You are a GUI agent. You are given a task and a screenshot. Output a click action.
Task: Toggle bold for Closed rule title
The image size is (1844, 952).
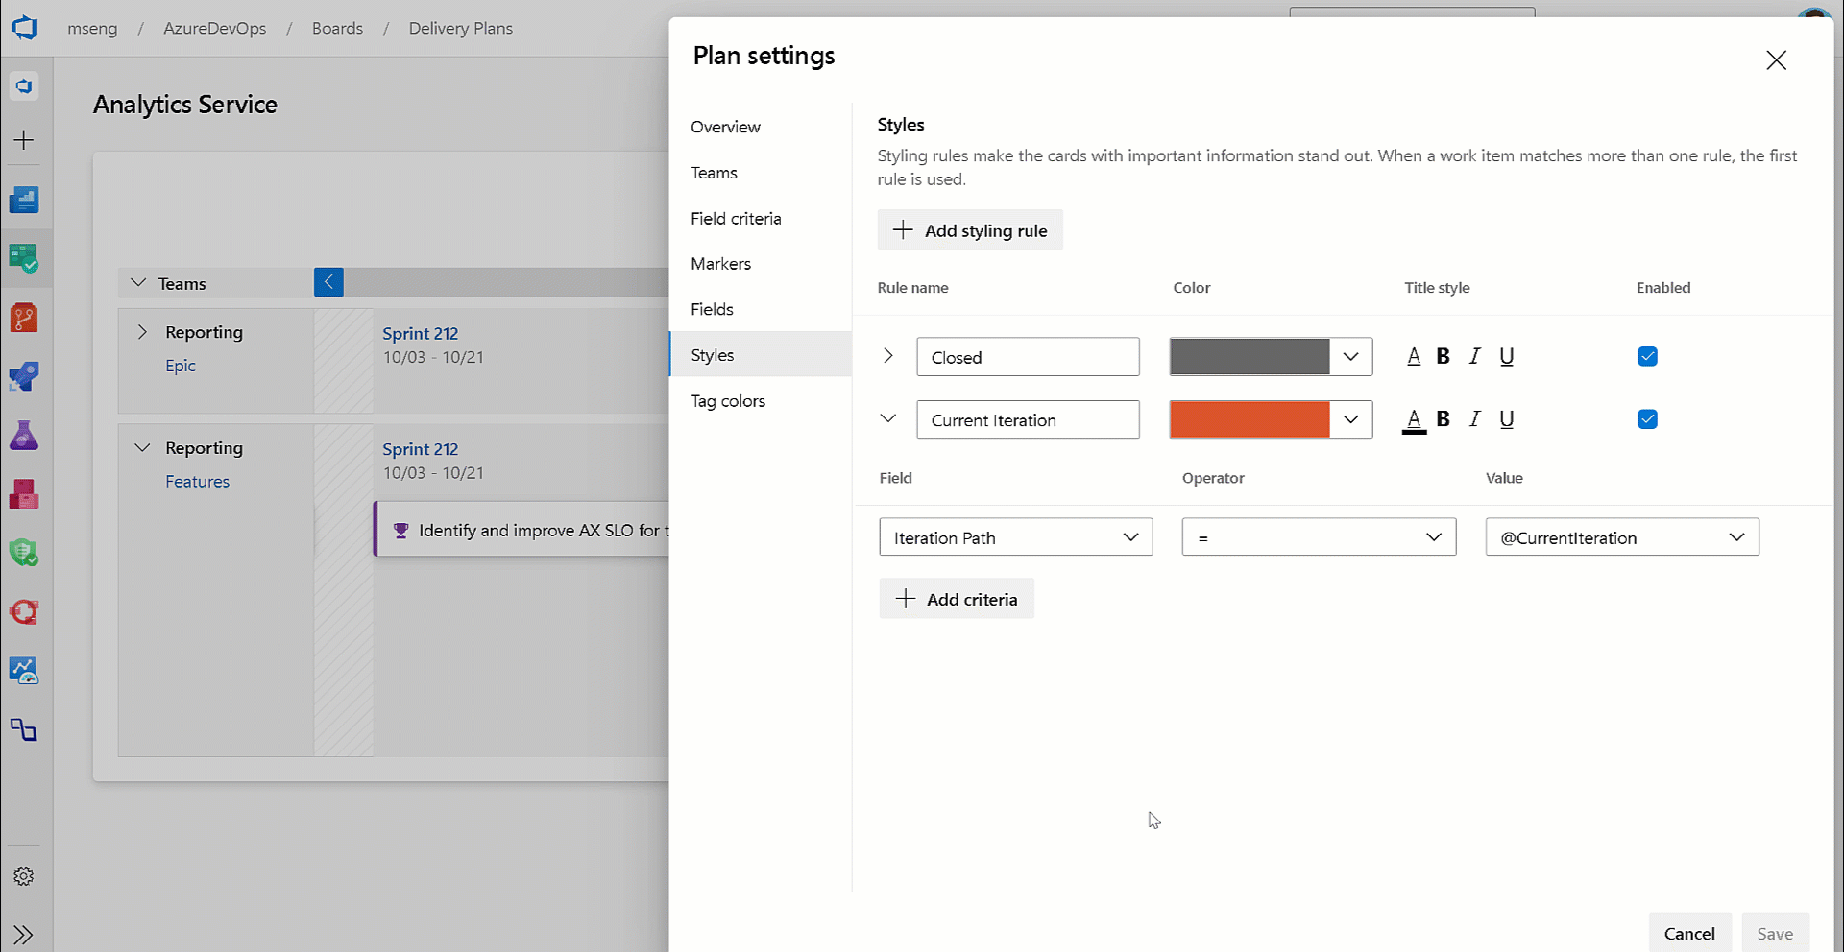[x=1443, y=357]
